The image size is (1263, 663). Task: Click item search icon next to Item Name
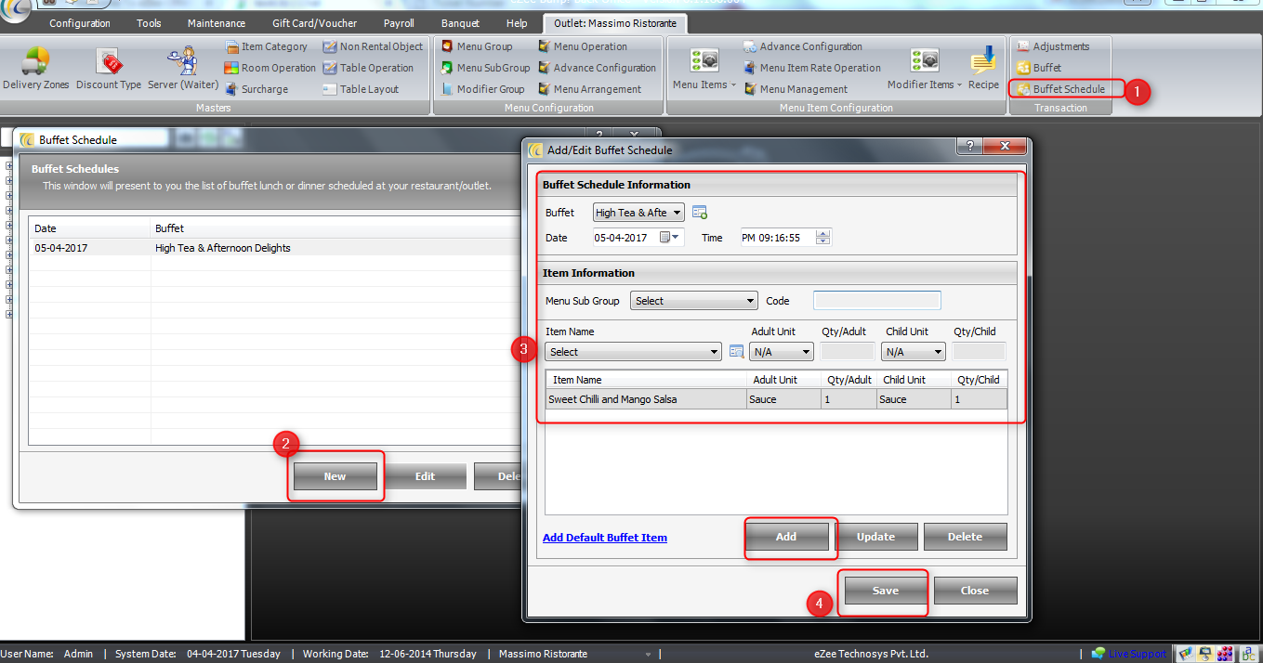[736, 352]
